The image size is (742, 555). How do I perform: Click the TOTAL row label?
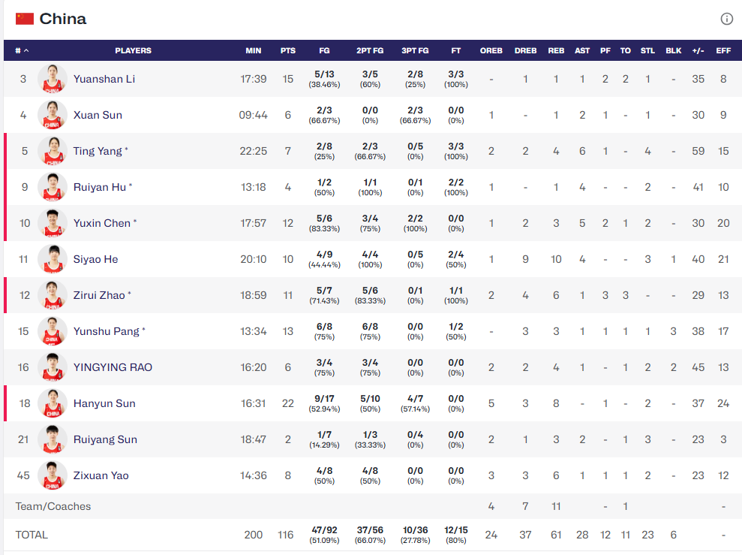[32, 535]
